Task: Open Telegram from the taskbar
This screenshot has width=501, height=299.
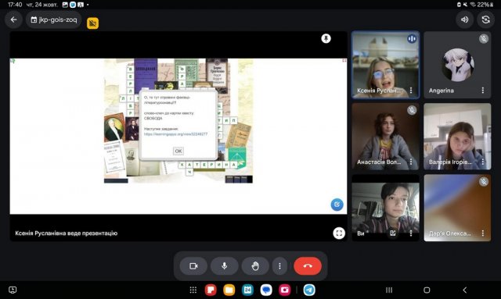Action: [x=309, y=290]
